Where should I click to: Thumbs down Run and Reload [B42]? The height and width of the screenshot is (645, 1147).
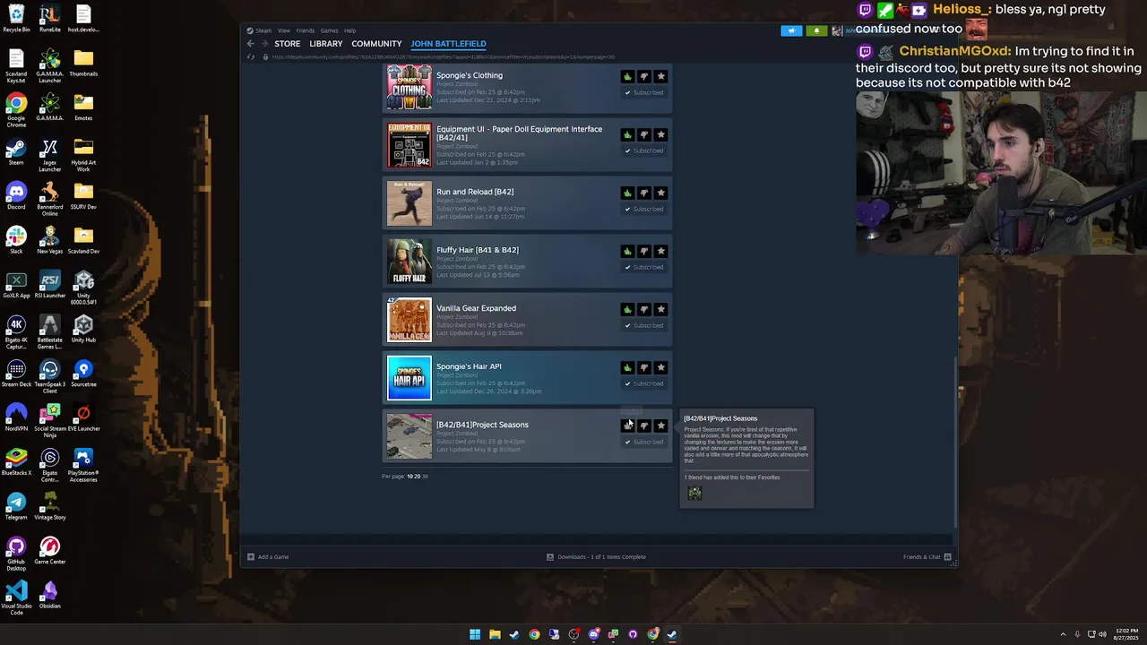point(643,193)
